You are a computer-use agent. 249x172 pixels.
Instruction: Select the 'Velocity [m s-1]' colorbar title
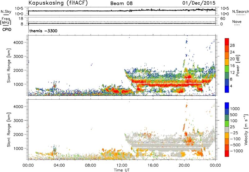[246, 129]
